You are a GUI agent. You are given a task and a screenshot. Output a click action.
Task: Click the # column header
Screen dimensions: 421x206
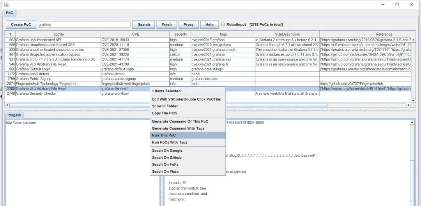(10, 34)
